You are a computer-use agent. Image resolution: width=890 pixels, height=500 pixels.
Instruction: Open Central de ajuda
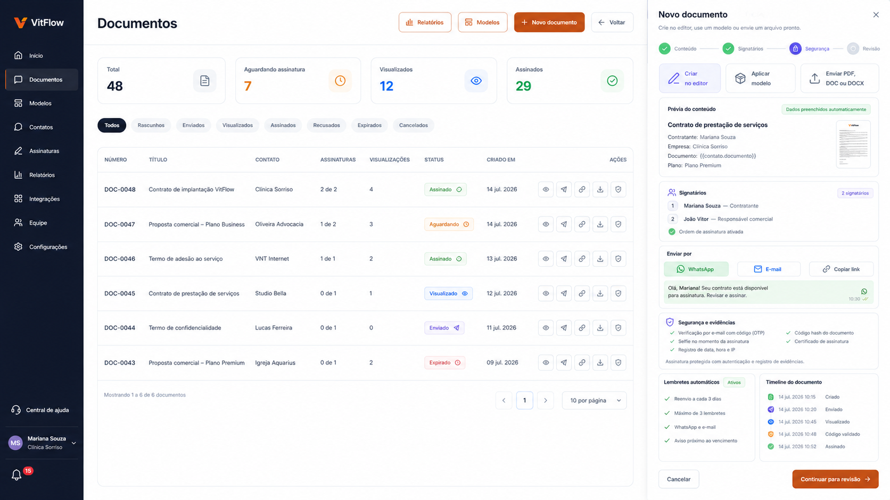(40, 410)
